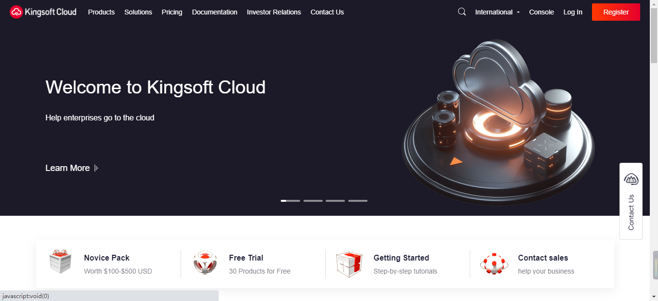Click 'Step-by-step tutorials' text
658x301 pixels.
pyautogui.click(x=406, y=271)
